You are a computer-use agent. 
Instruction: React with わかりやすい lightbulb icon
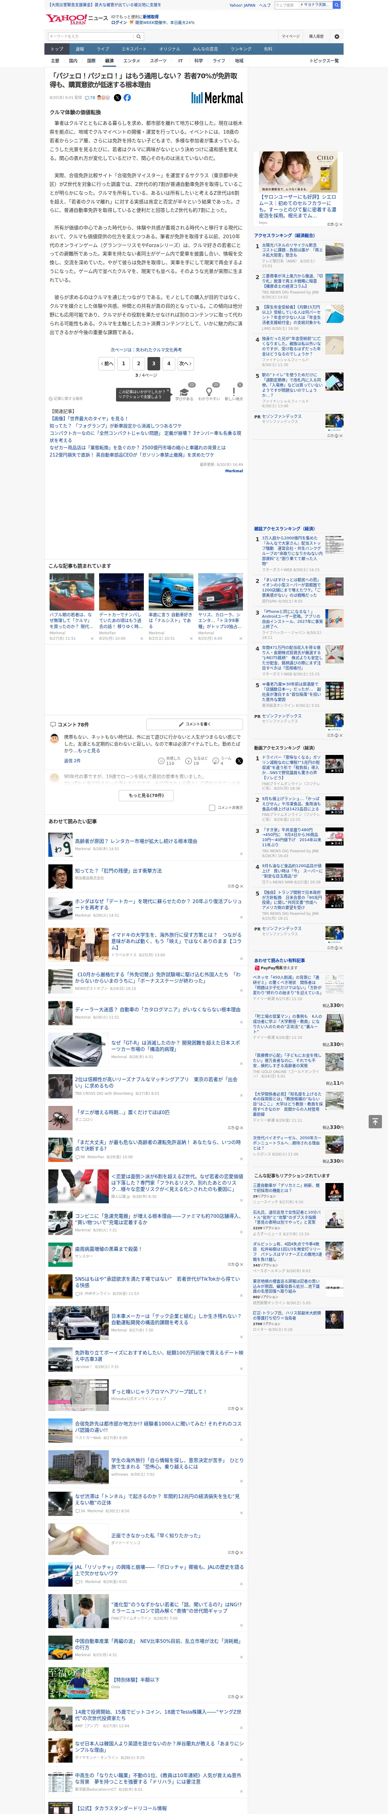209,392
